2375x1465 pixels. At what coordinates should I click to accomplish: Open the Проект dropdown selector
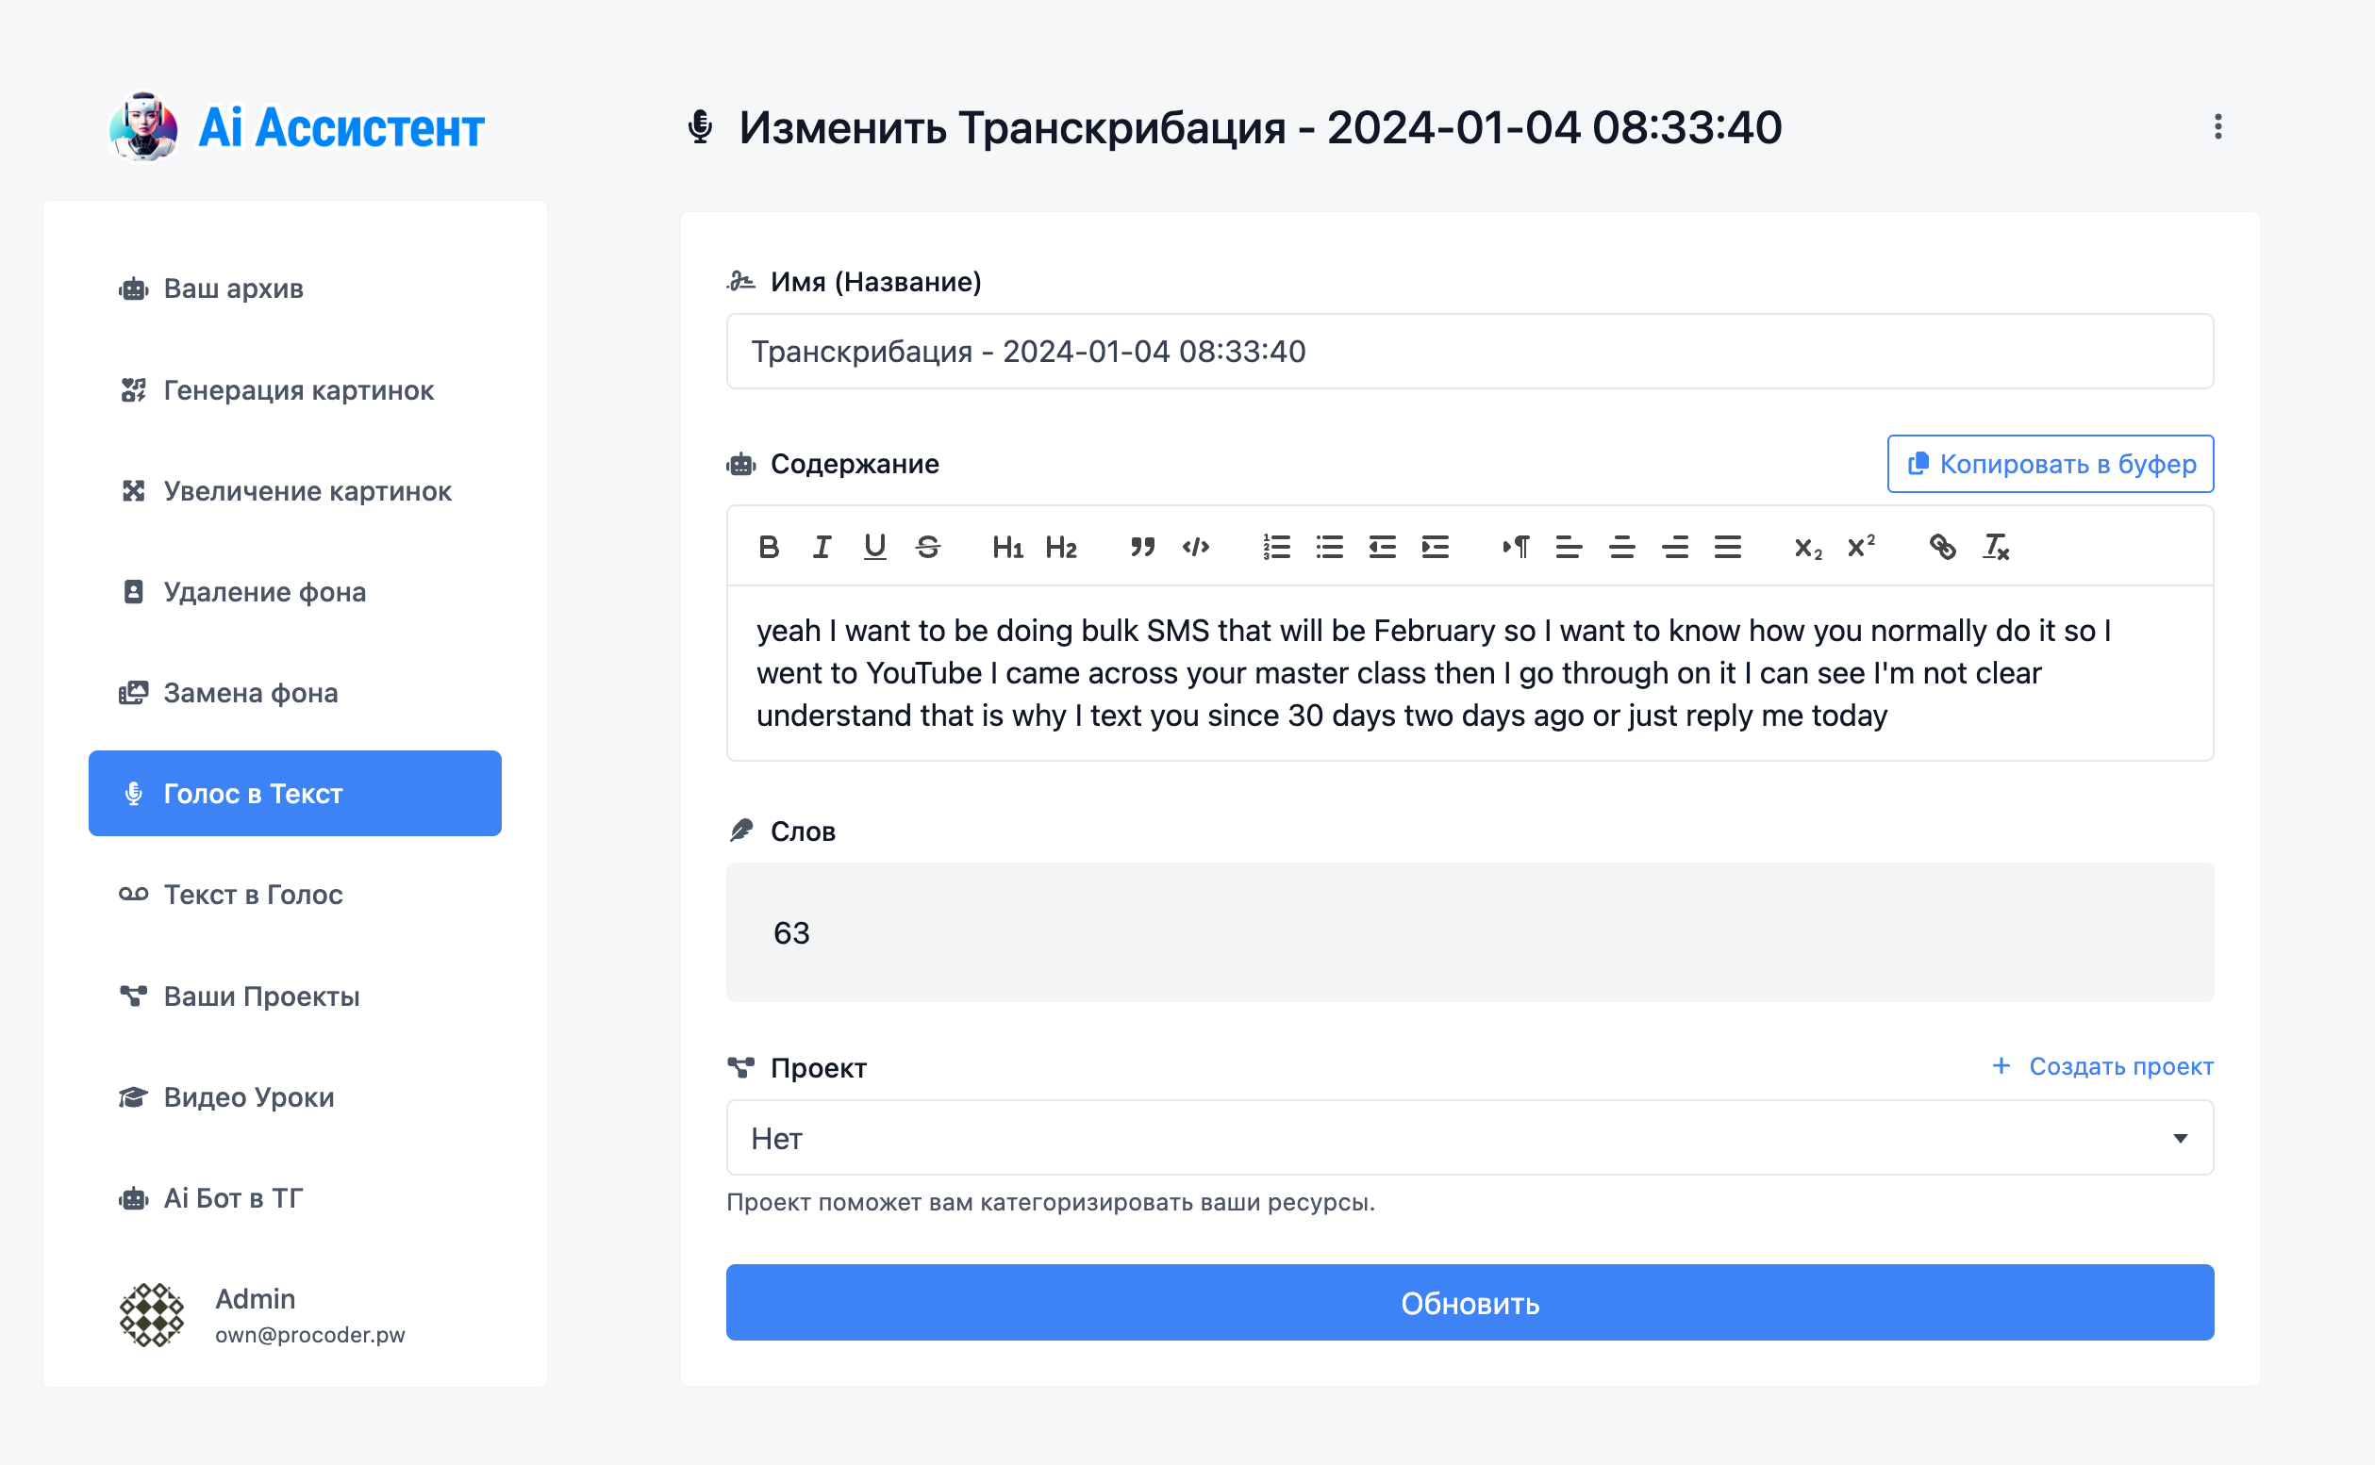1470,1138
